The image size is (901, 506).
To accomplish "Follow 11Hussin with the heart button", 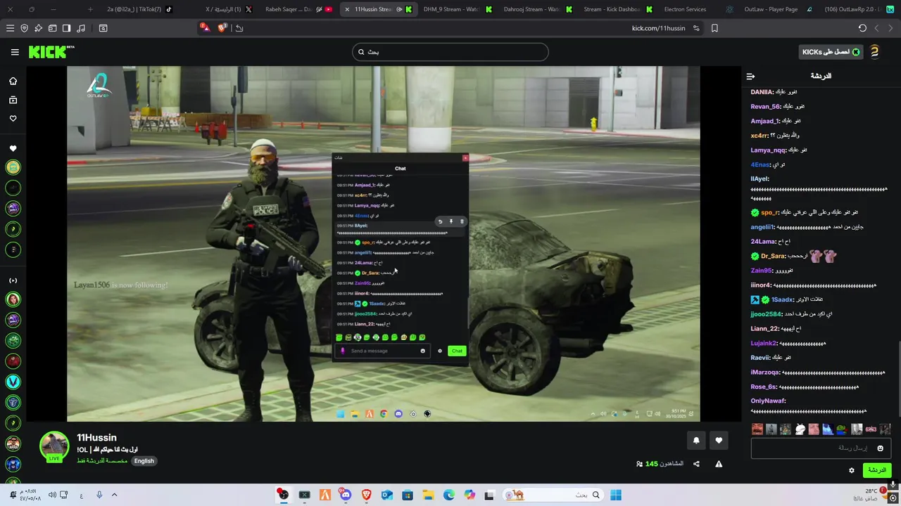I will point(719,441).
